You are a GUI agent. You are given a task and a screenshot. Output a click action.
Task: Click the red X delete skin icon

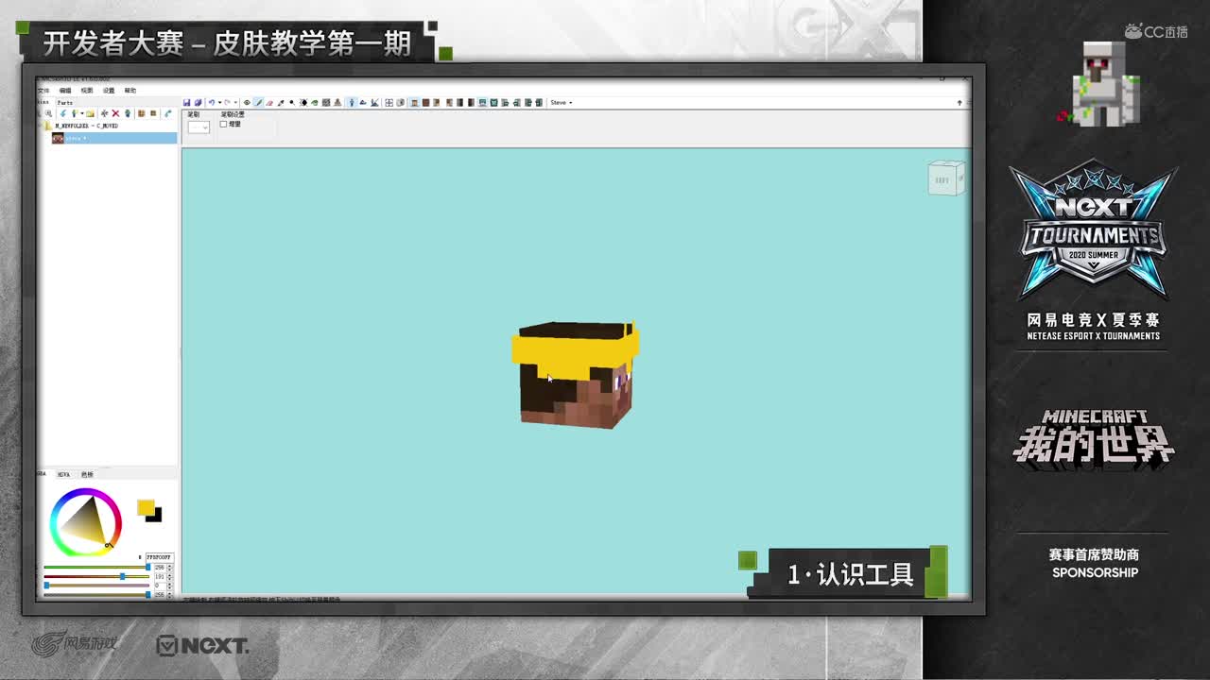pyautogui.click(x=115, y=113)
